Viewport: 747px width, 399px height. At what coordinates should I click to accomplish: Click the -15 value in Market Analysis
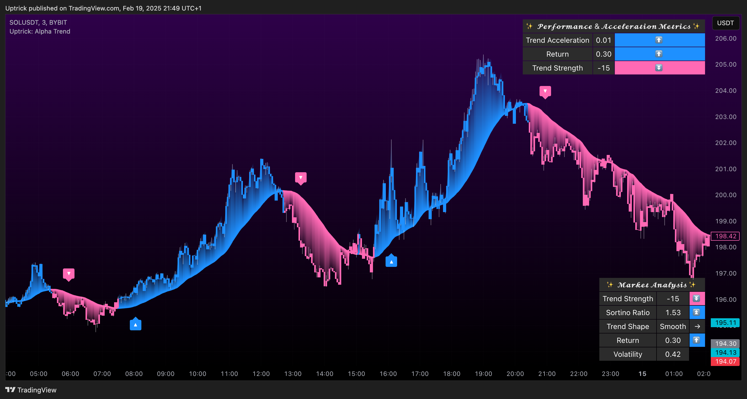tap(673, 298)
